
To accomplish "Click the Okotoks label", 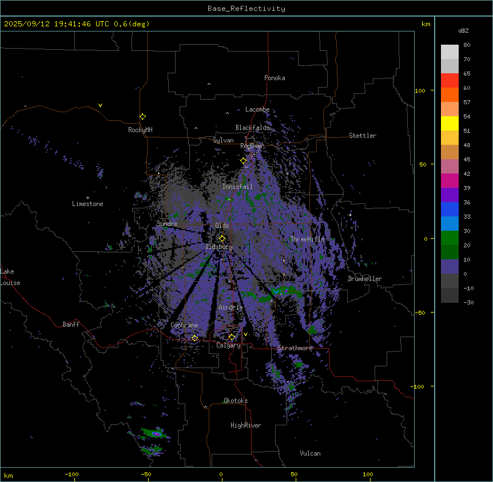I will 236,401.
